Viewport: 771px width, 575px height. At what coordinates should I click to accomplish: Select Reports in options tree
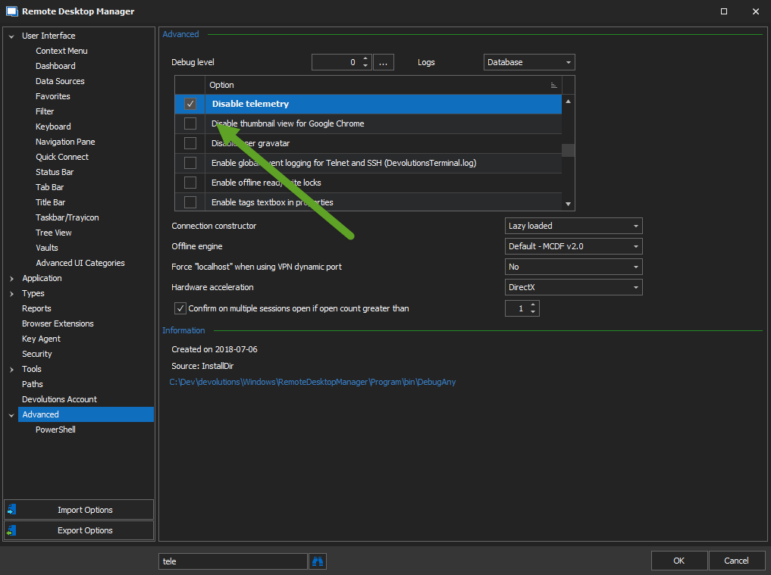click(x=36, y=308)
